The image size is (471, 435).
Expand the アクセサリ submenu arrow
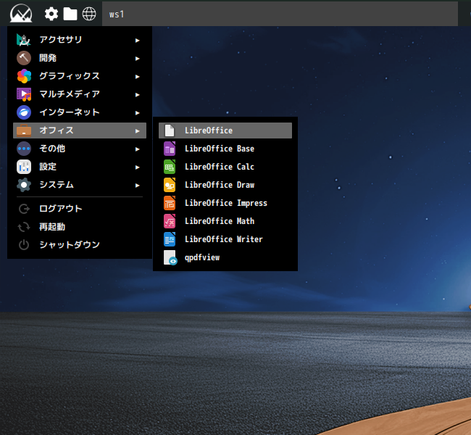click(137, 41)
